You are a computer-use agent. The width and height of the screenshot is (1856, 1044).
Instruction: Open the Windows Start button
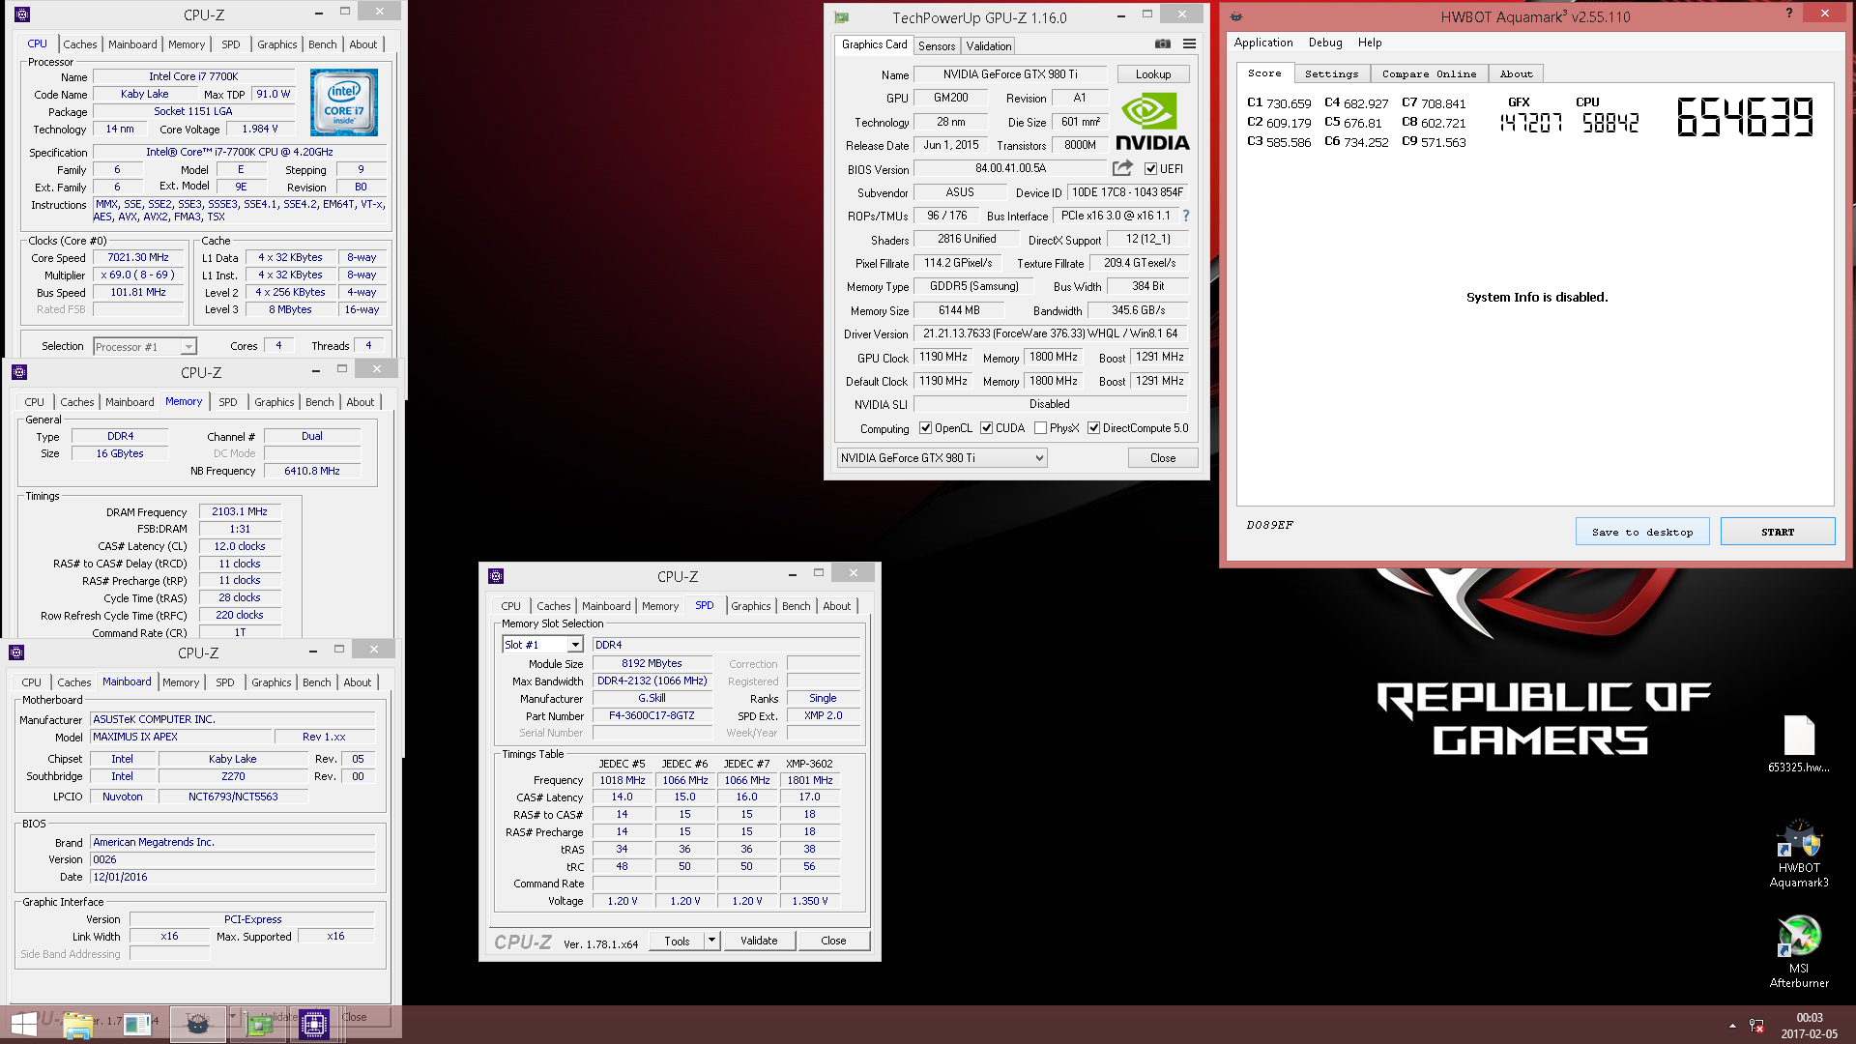coord(23,1024)
